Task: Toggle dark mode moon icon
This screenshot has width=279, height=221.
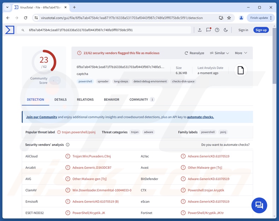Action: [226, 30]
